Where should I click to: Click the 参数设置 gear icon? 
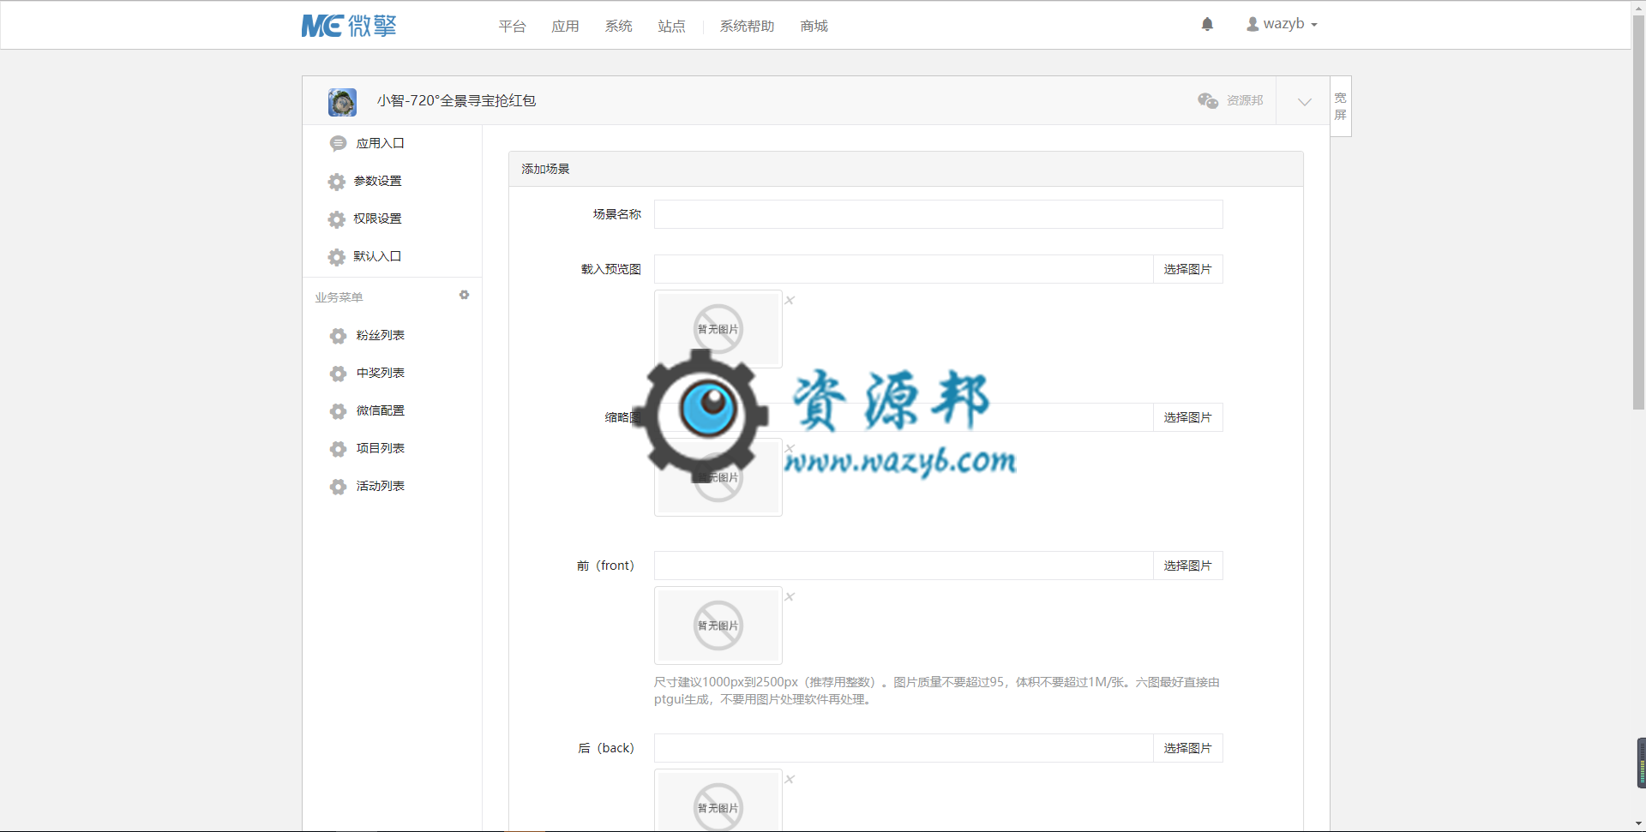337,182
